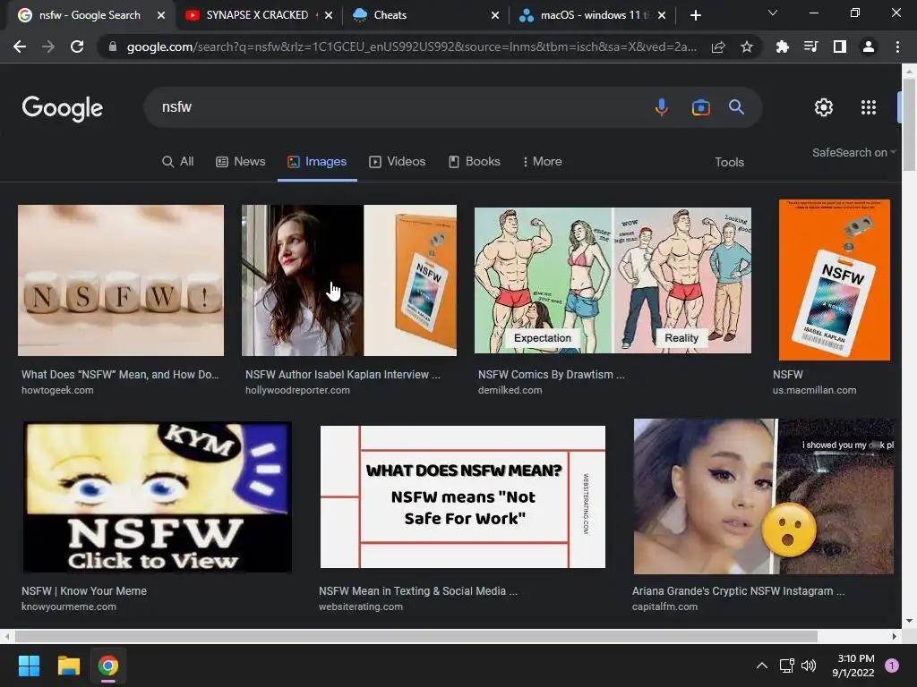
Task: Open NSFW Comics By Drawtism link
Action: [551, 375]
